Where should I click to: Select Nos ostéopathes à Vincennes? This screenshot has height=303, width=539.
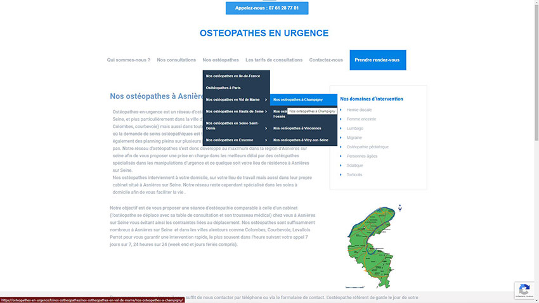pyautogui.click(x=297, y=128)
